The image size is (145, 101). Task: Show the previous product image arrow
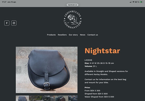click(18, 70)
